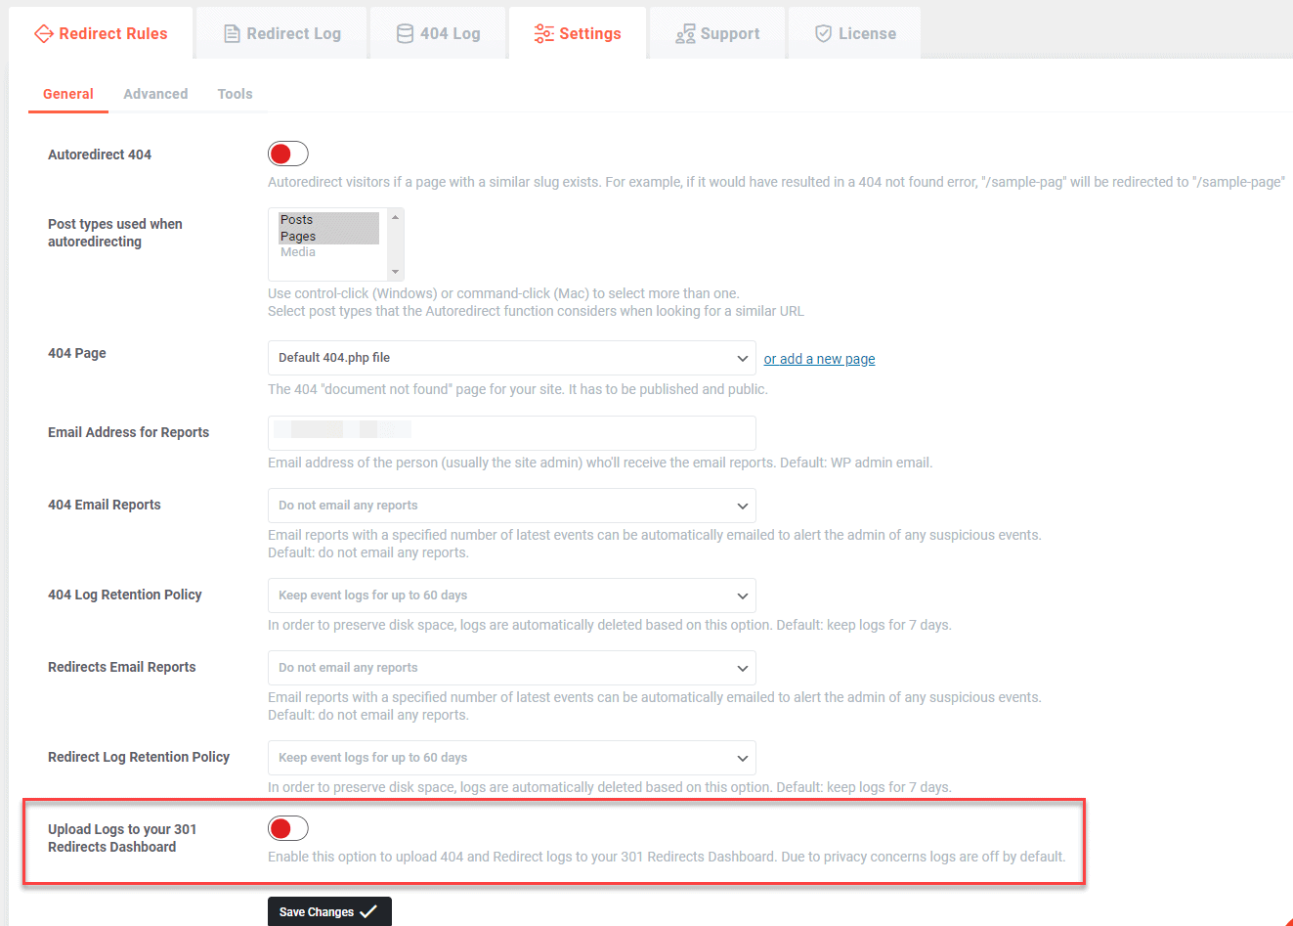This screenshot has height=926, width=1293.
Task: Switch to the Tools tab
Action: click(x=235, y=93)
